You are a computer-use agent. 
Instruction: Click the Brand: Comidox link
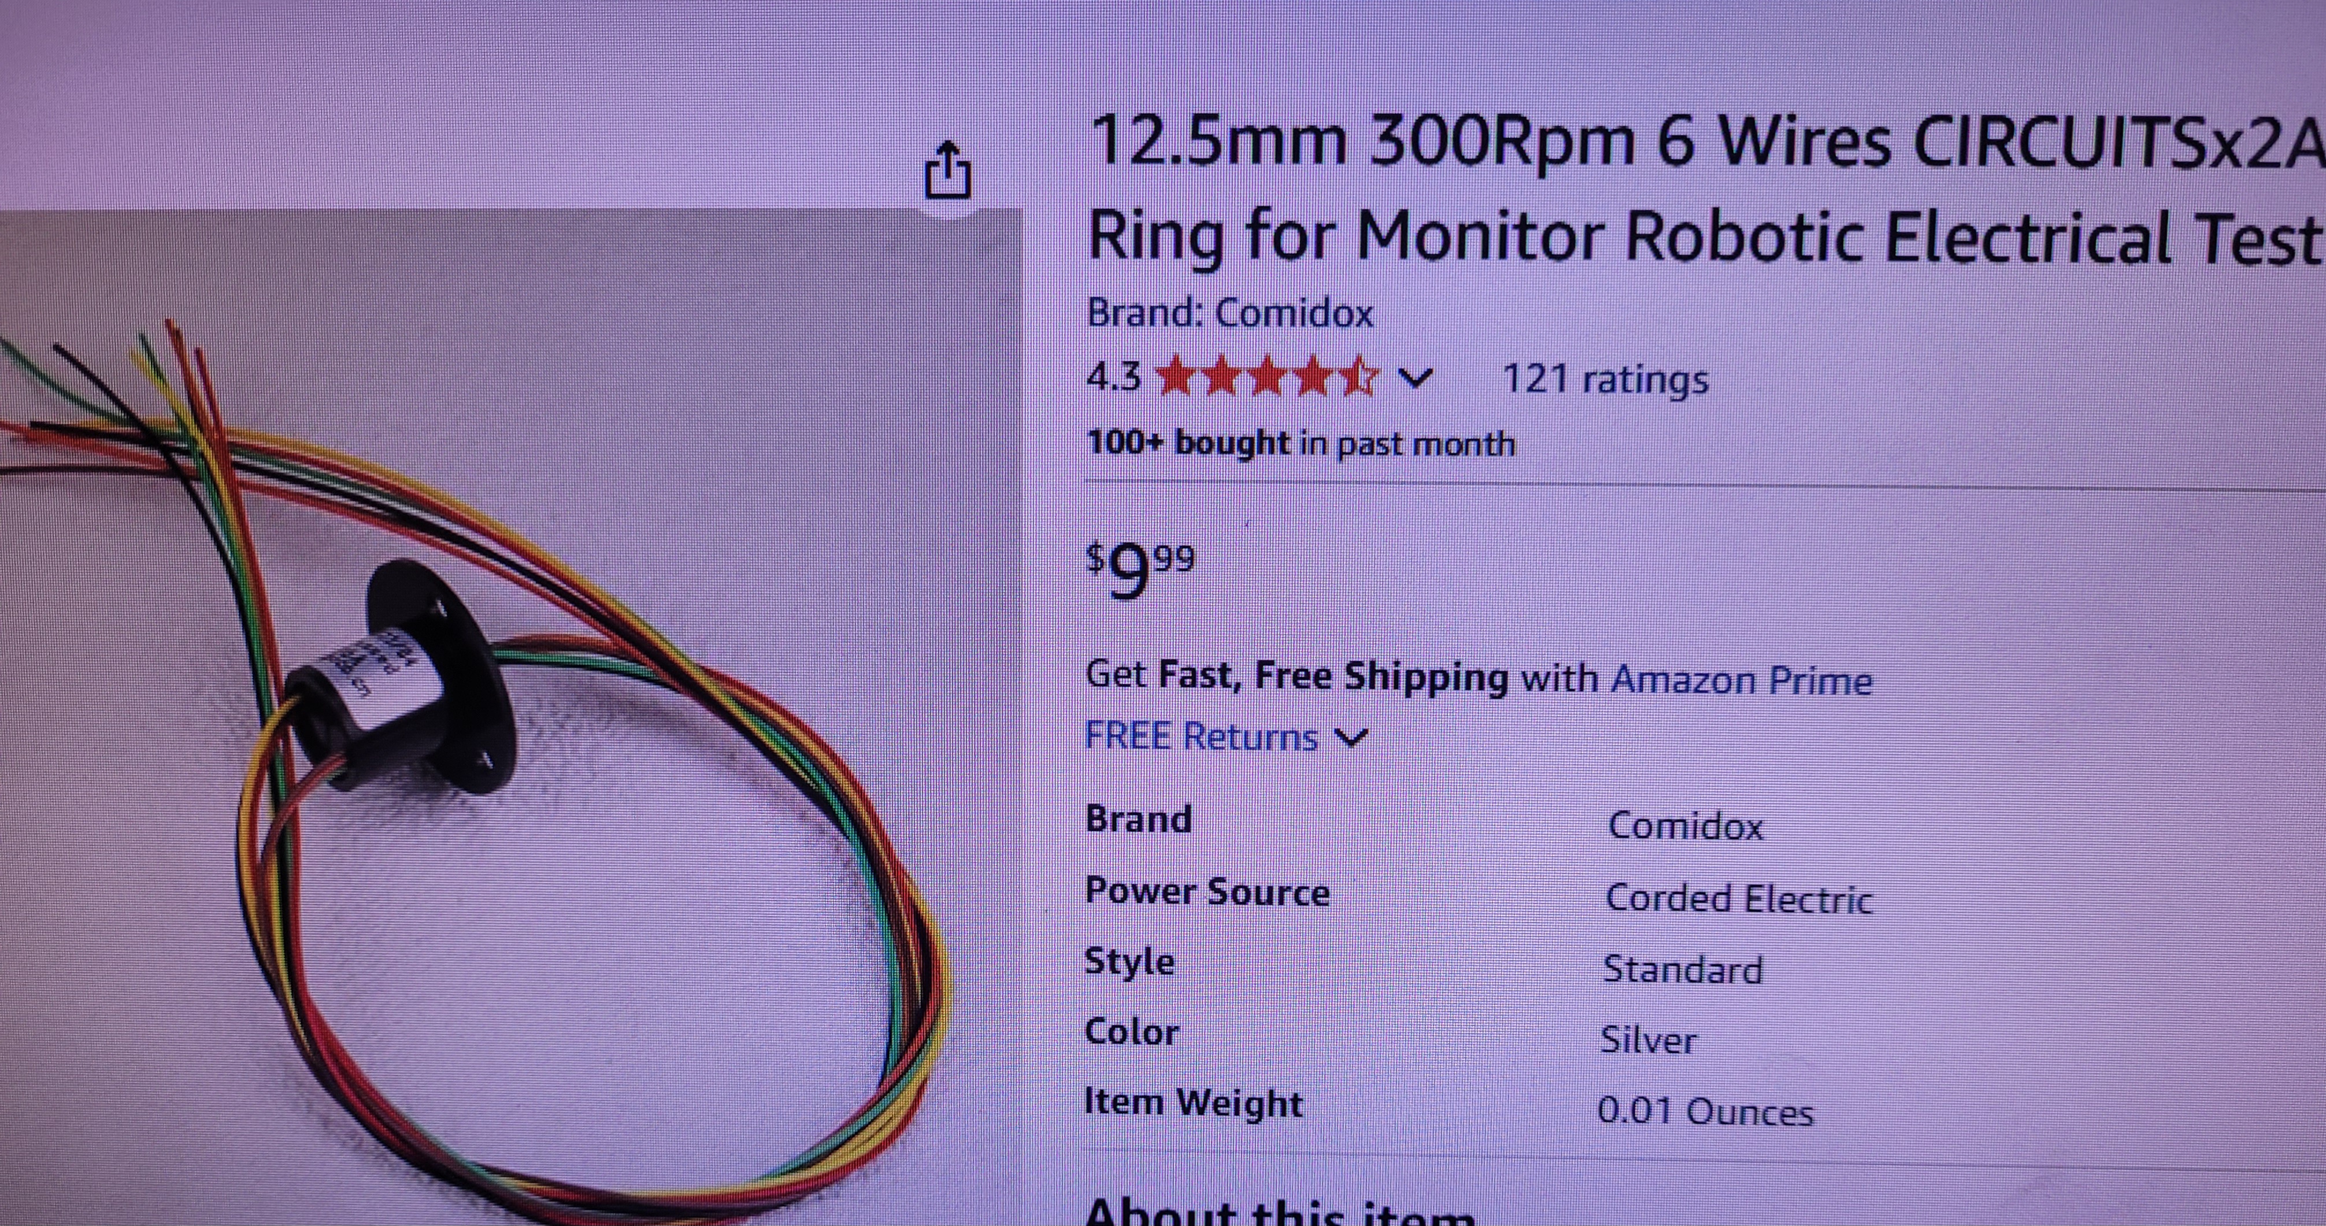(x=1230, y=313)
